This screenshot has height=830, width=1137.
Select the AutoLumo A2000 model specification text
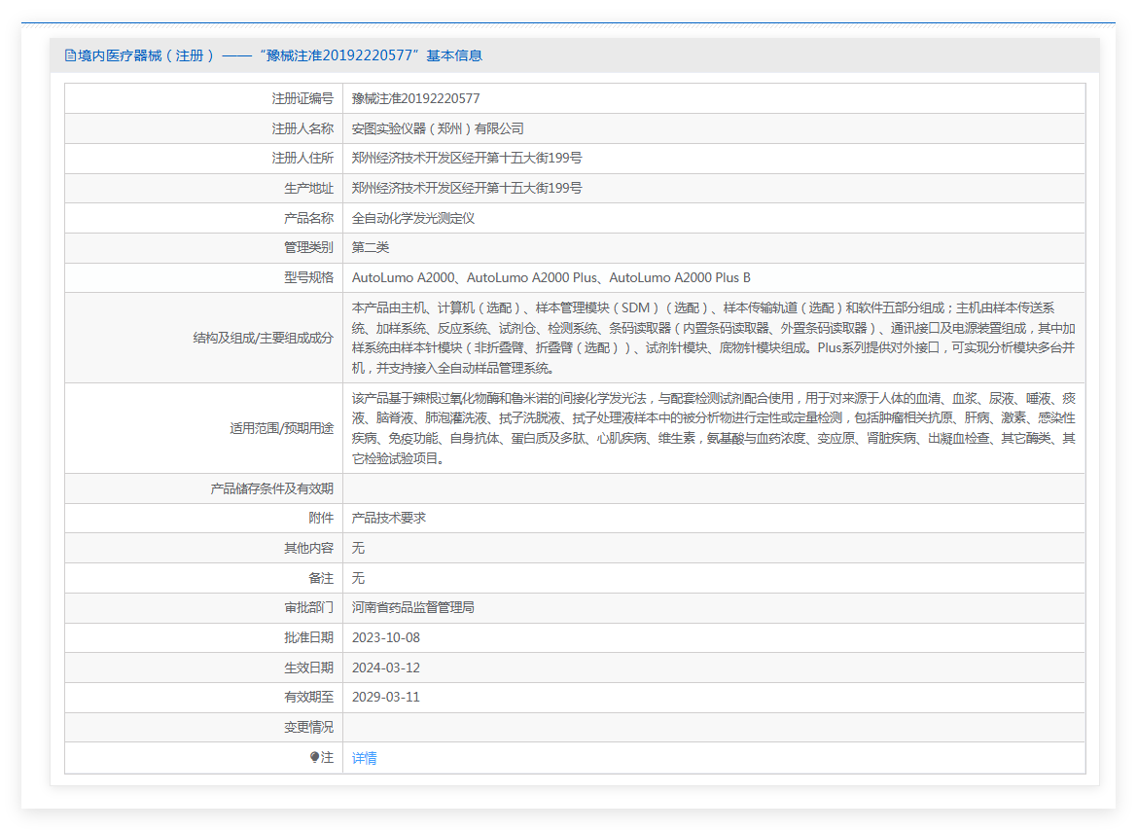coord(551,278)
